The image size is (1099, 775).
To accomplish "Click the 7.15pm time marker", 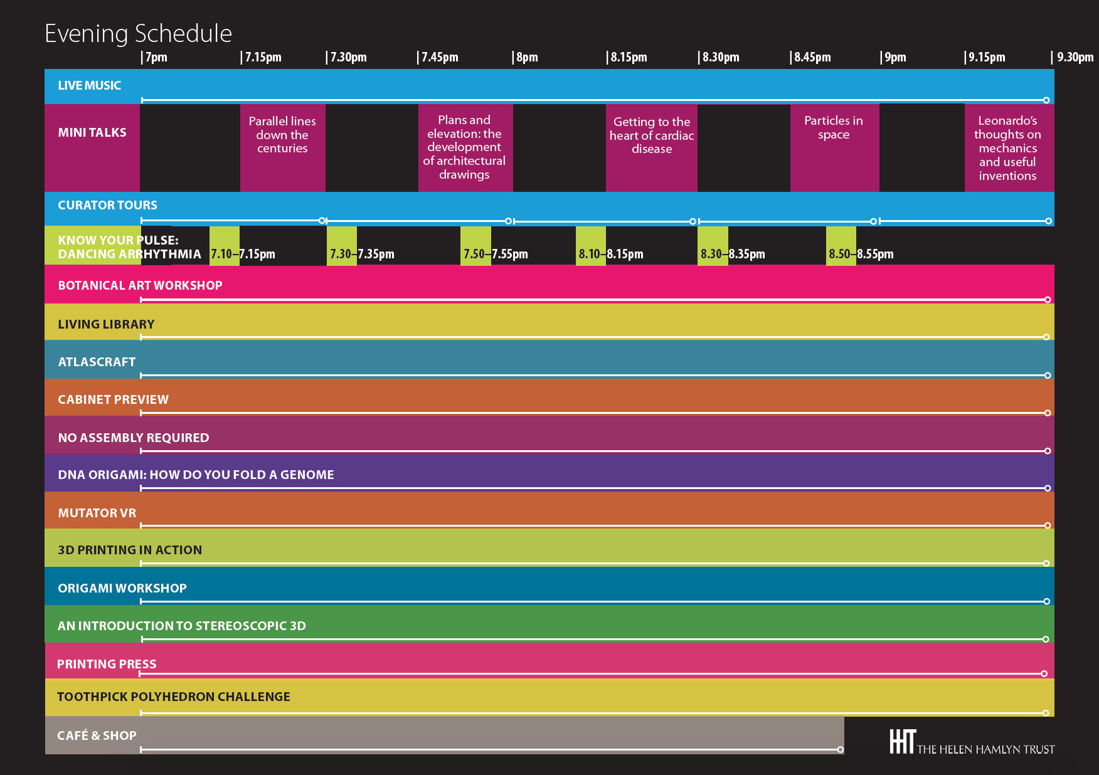I will click(261, 57).
